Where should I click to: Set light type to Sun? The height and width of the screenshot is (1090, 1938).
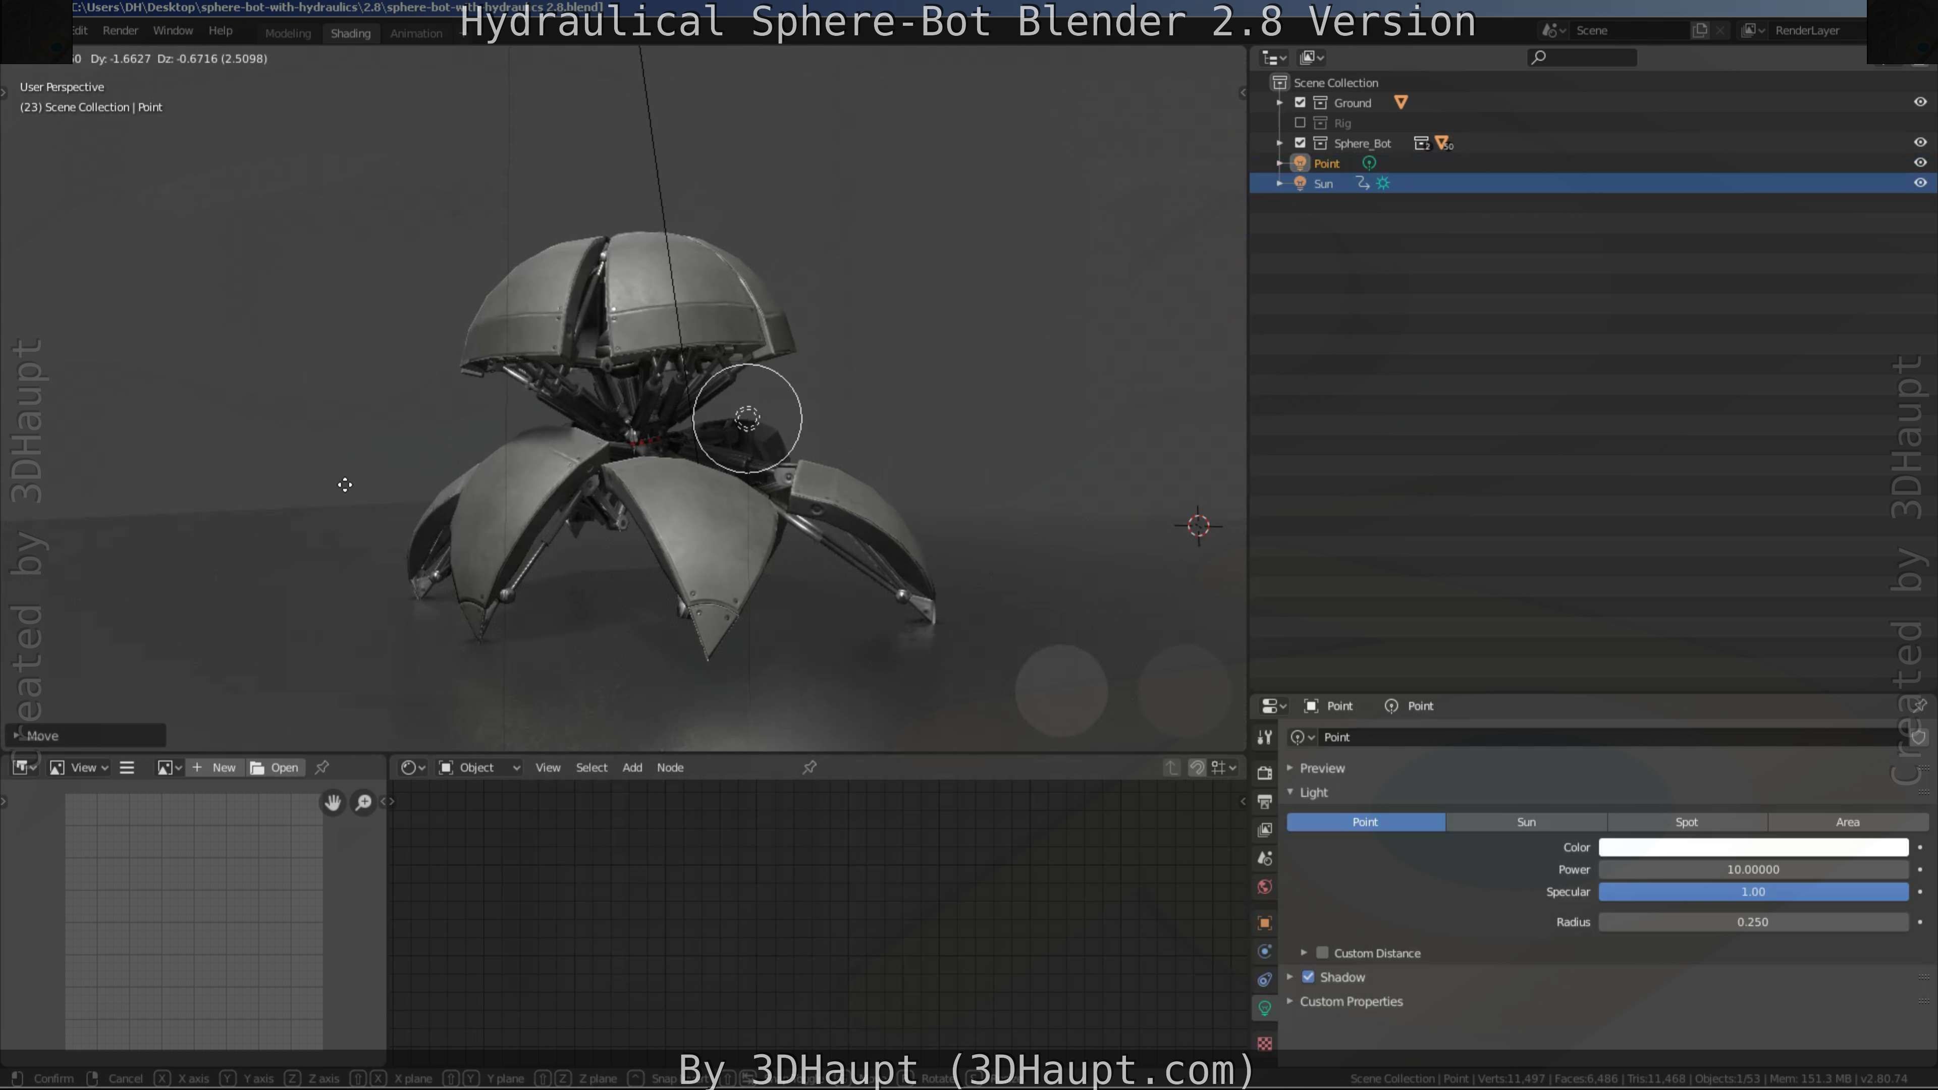click(x=1527, y=822)
